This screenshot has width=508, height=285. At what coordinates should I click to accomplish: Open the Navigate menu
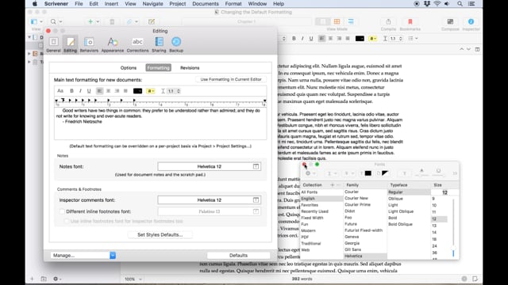pyautogui.click(x=152, y=4)
